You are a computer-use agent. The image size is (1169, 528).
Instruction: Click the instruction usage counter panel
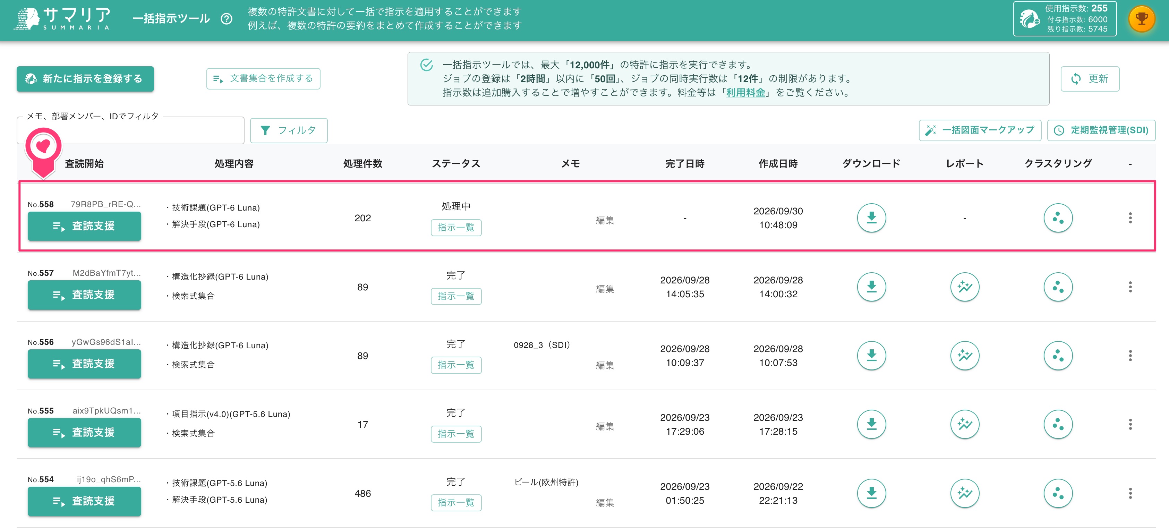(x=1064, y=19)
